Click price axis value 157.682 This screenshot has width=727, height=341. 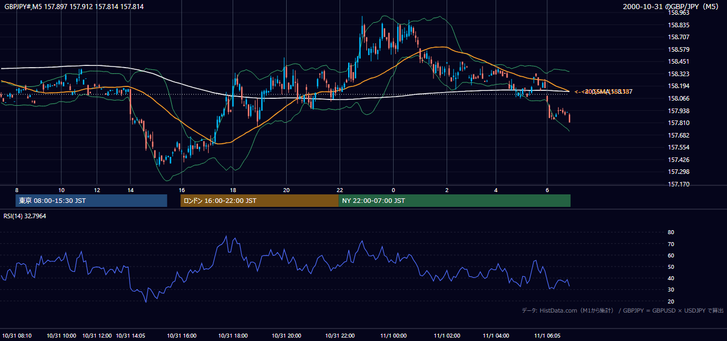click(679, 135)
